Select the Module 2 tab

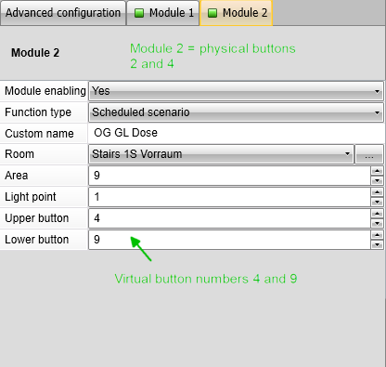pyautogui.click(x=237, y=13)
